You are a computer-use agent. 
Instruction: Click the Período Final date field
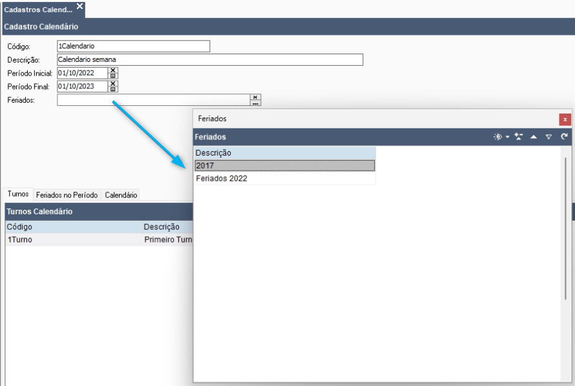[83, 86]
